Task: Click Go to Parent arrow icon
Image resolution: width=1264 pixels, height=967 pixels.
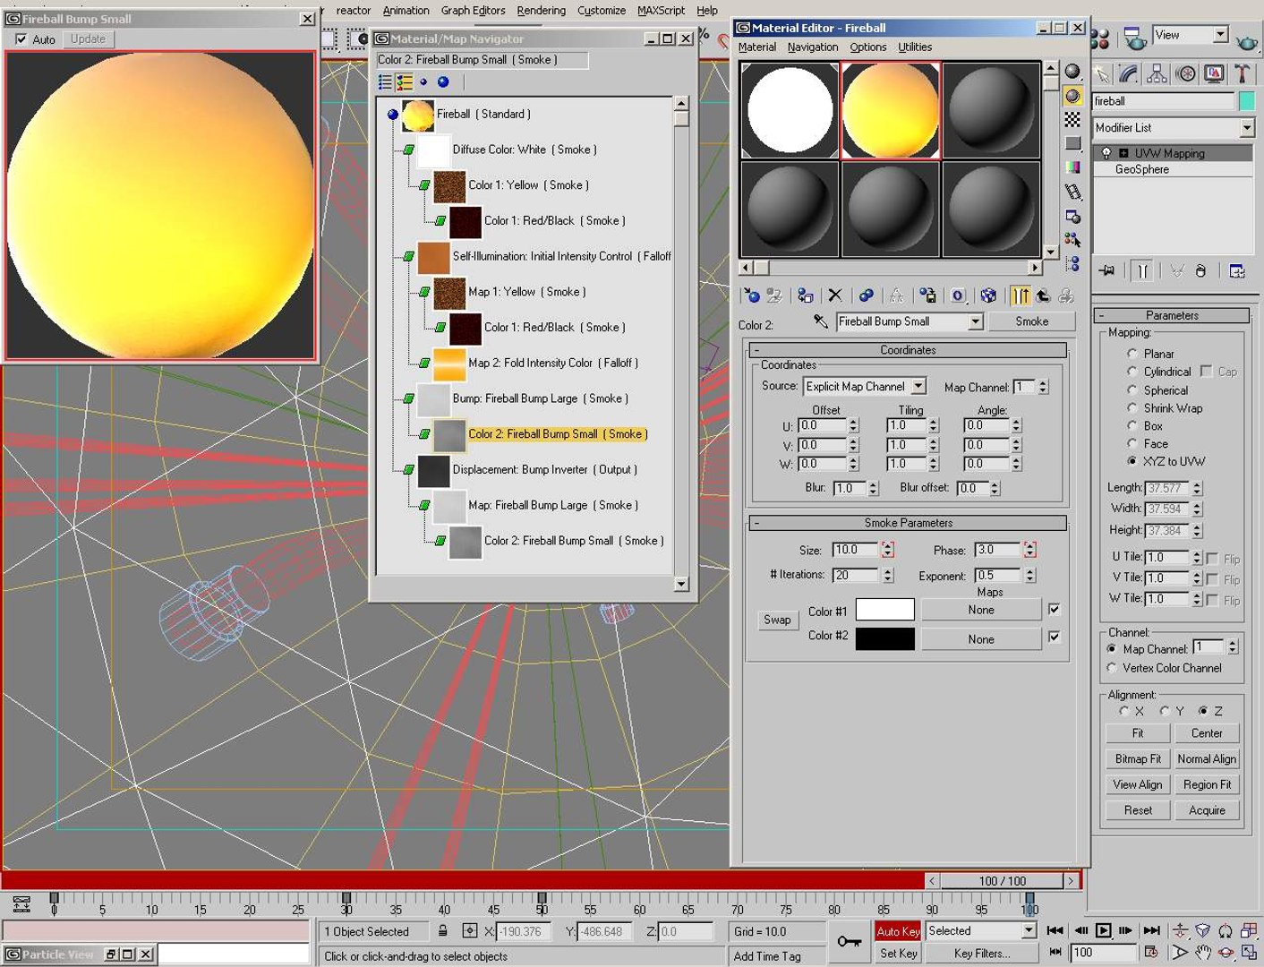Action: click(1043, 295)
